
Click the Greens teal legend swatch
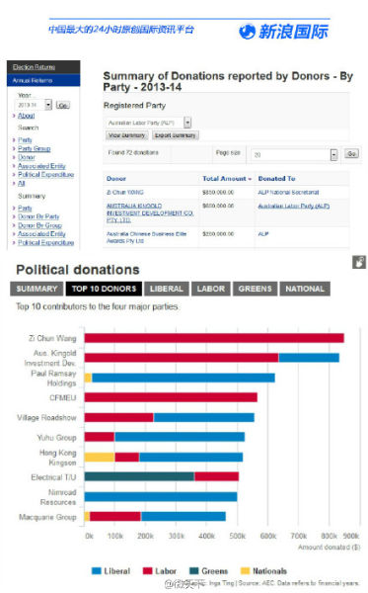194,570
